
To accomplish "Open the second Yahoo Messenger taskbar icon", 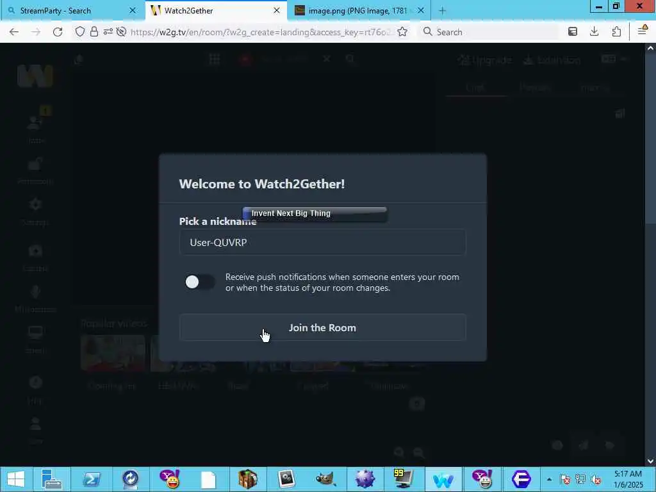I will (482, 479).
